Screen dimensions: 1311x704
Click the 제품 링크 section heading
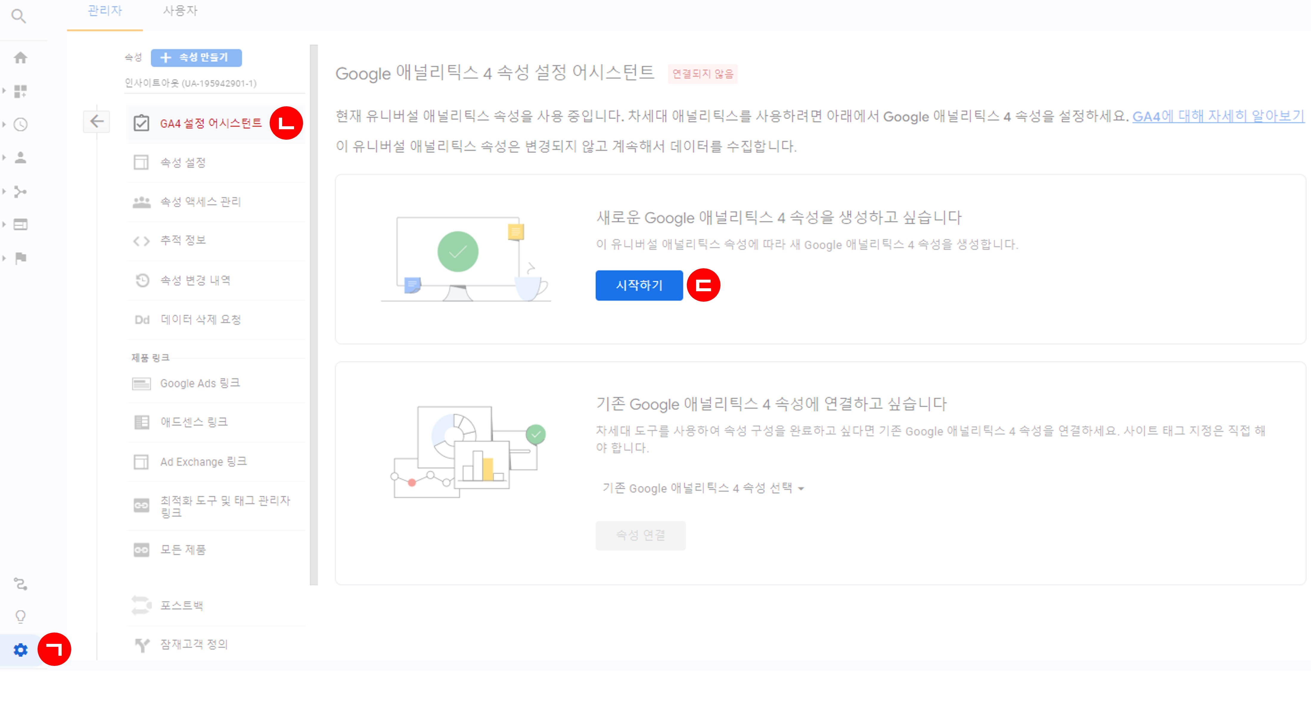click(151, 358)
